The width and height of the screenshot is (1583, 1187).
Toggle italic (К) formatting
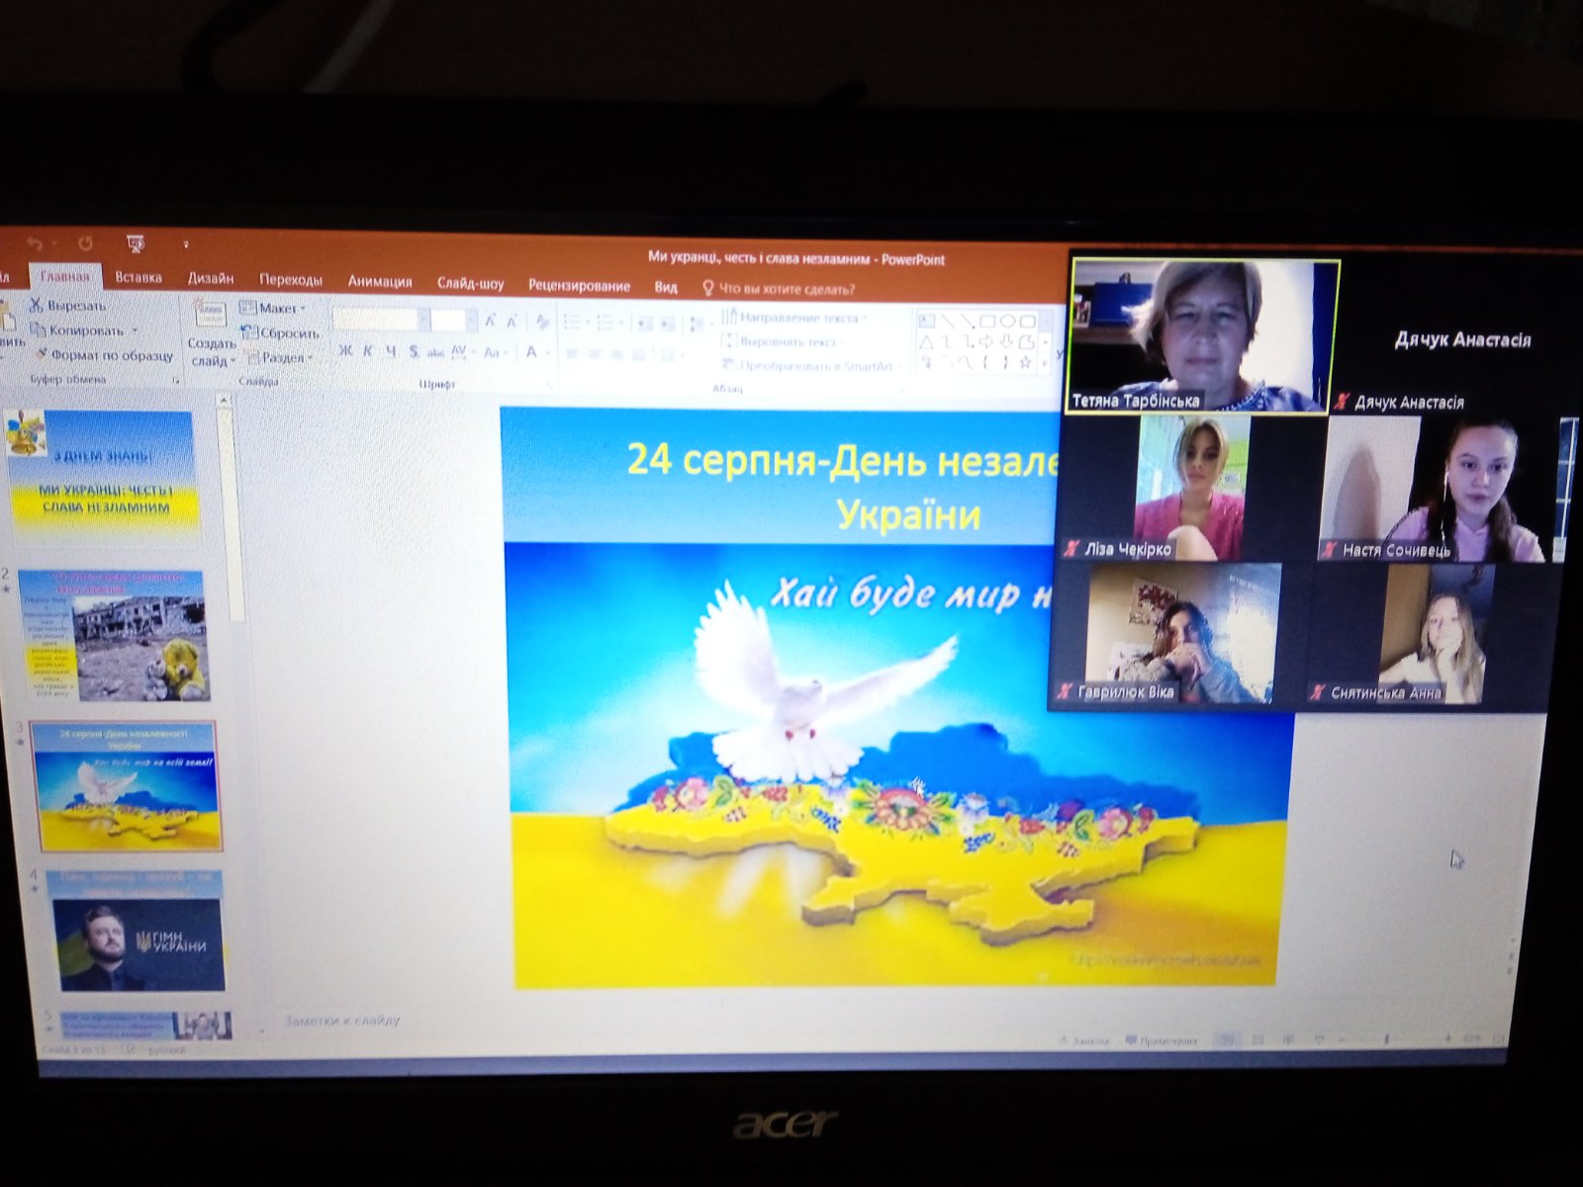368,351
